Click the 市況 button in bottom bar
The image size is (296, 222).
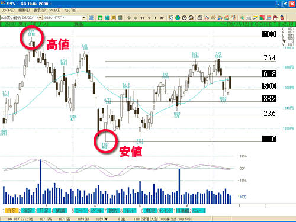(150, 211)
